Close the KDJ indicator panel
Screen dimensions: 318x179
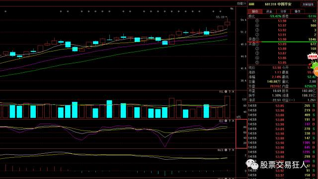pos(233,121)
